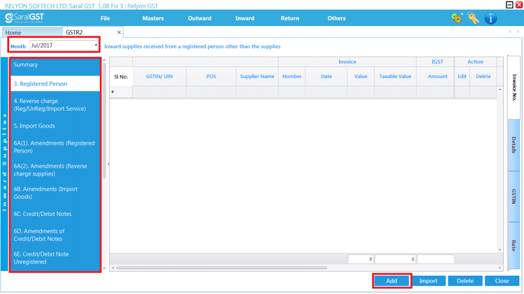This screenshot has height=294, width=524.
Task: Click the SaralGST logo
Action: tap(25, 18)
